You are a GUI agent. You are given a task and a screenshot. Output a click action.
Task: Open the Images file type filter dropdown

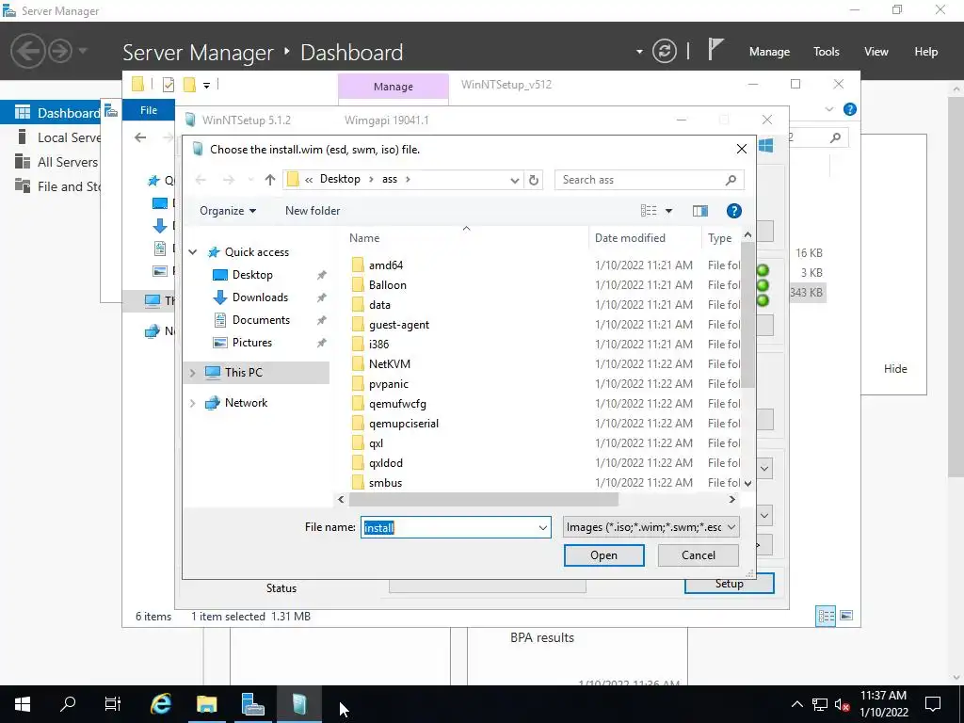pyautogui.click(x=651, y=527)
